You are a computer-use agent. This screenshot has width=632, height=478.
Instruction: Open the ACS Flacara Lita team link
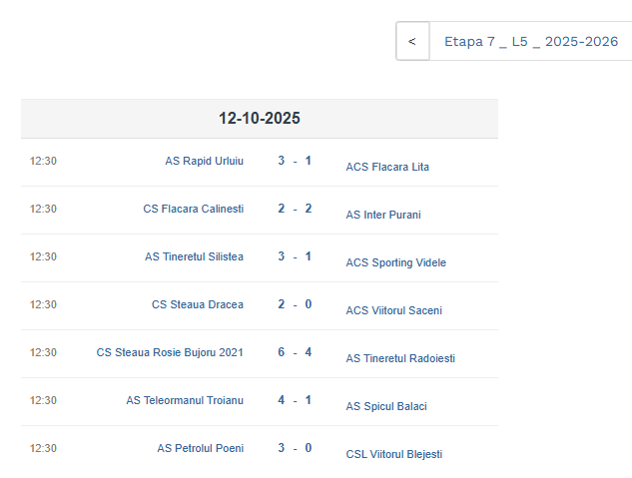[x=387, y=167]
